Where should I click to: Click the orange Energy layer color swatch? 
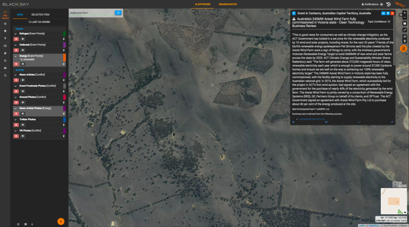(64, 58)
